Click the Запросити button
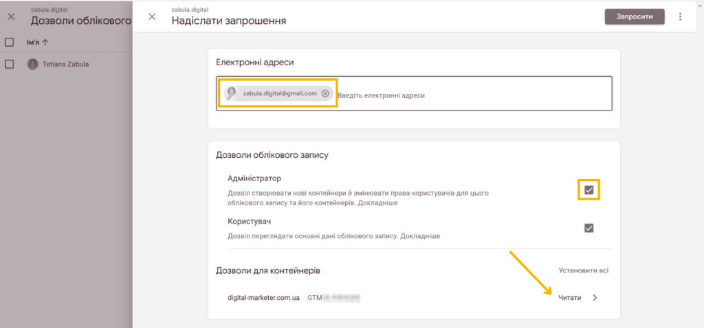 tap(635, 16)
